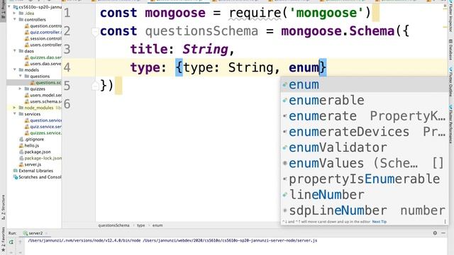
Task: Select questions.schema file in tree
Action: tap(45, 83)
